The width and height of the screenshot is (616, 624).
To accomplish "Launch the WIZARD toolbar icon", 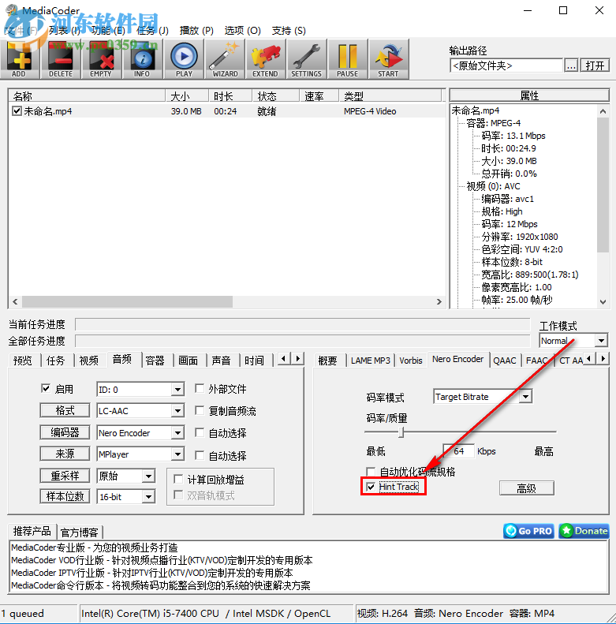I will (x=225, y=59).
